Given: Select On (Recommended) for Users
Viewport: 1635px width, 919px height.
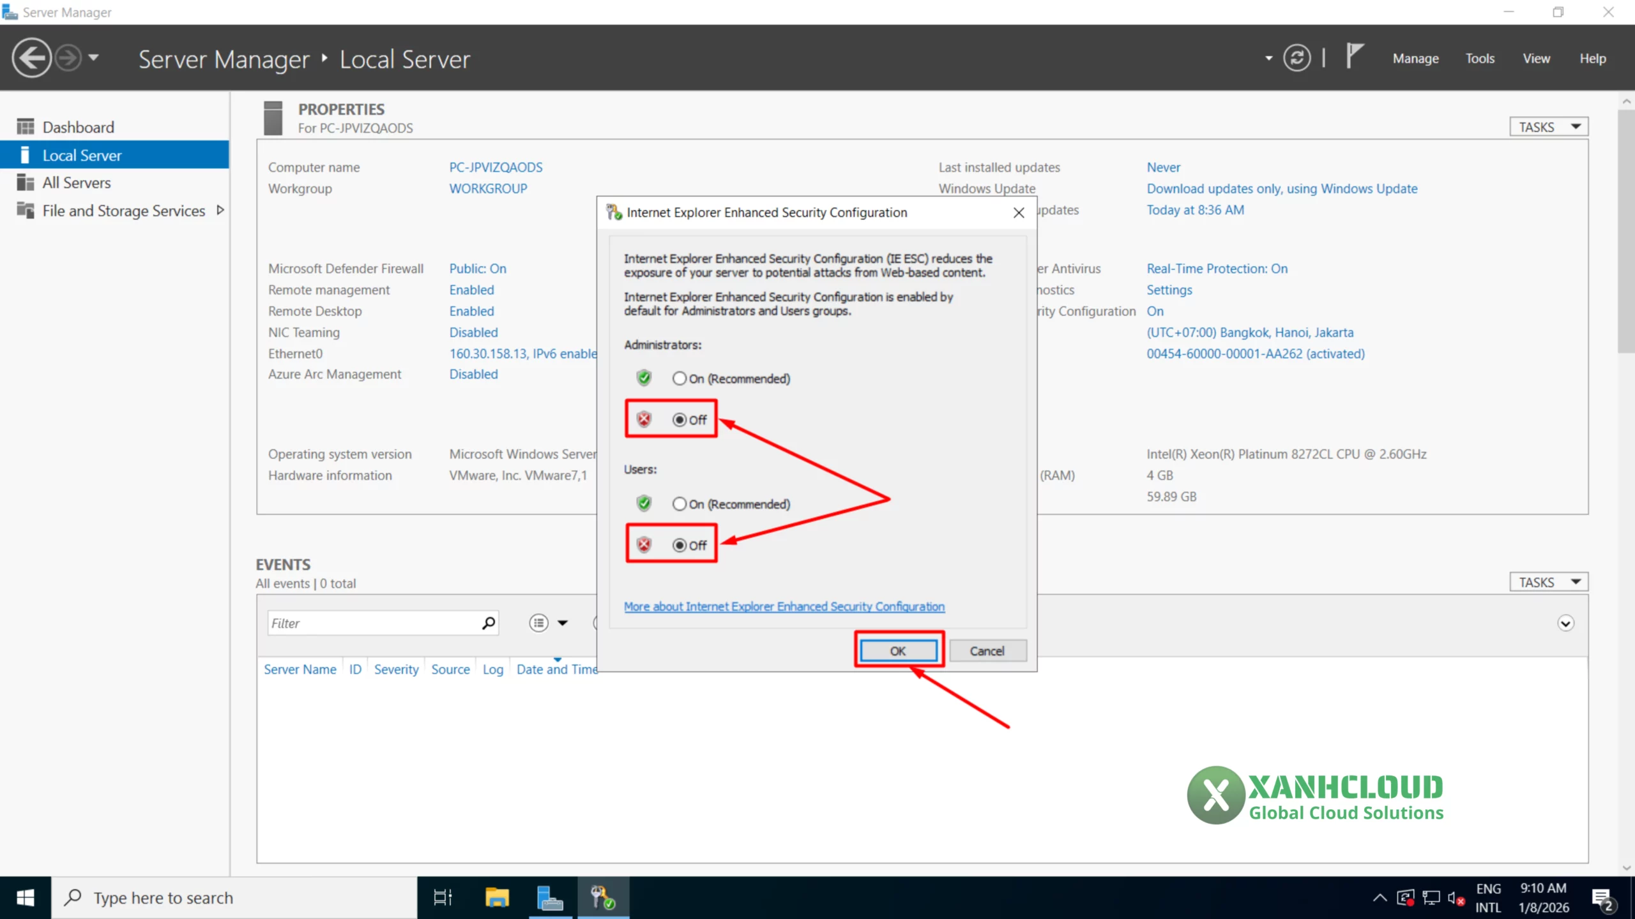Looking at the screenshot, I should [x=680, y=504].
